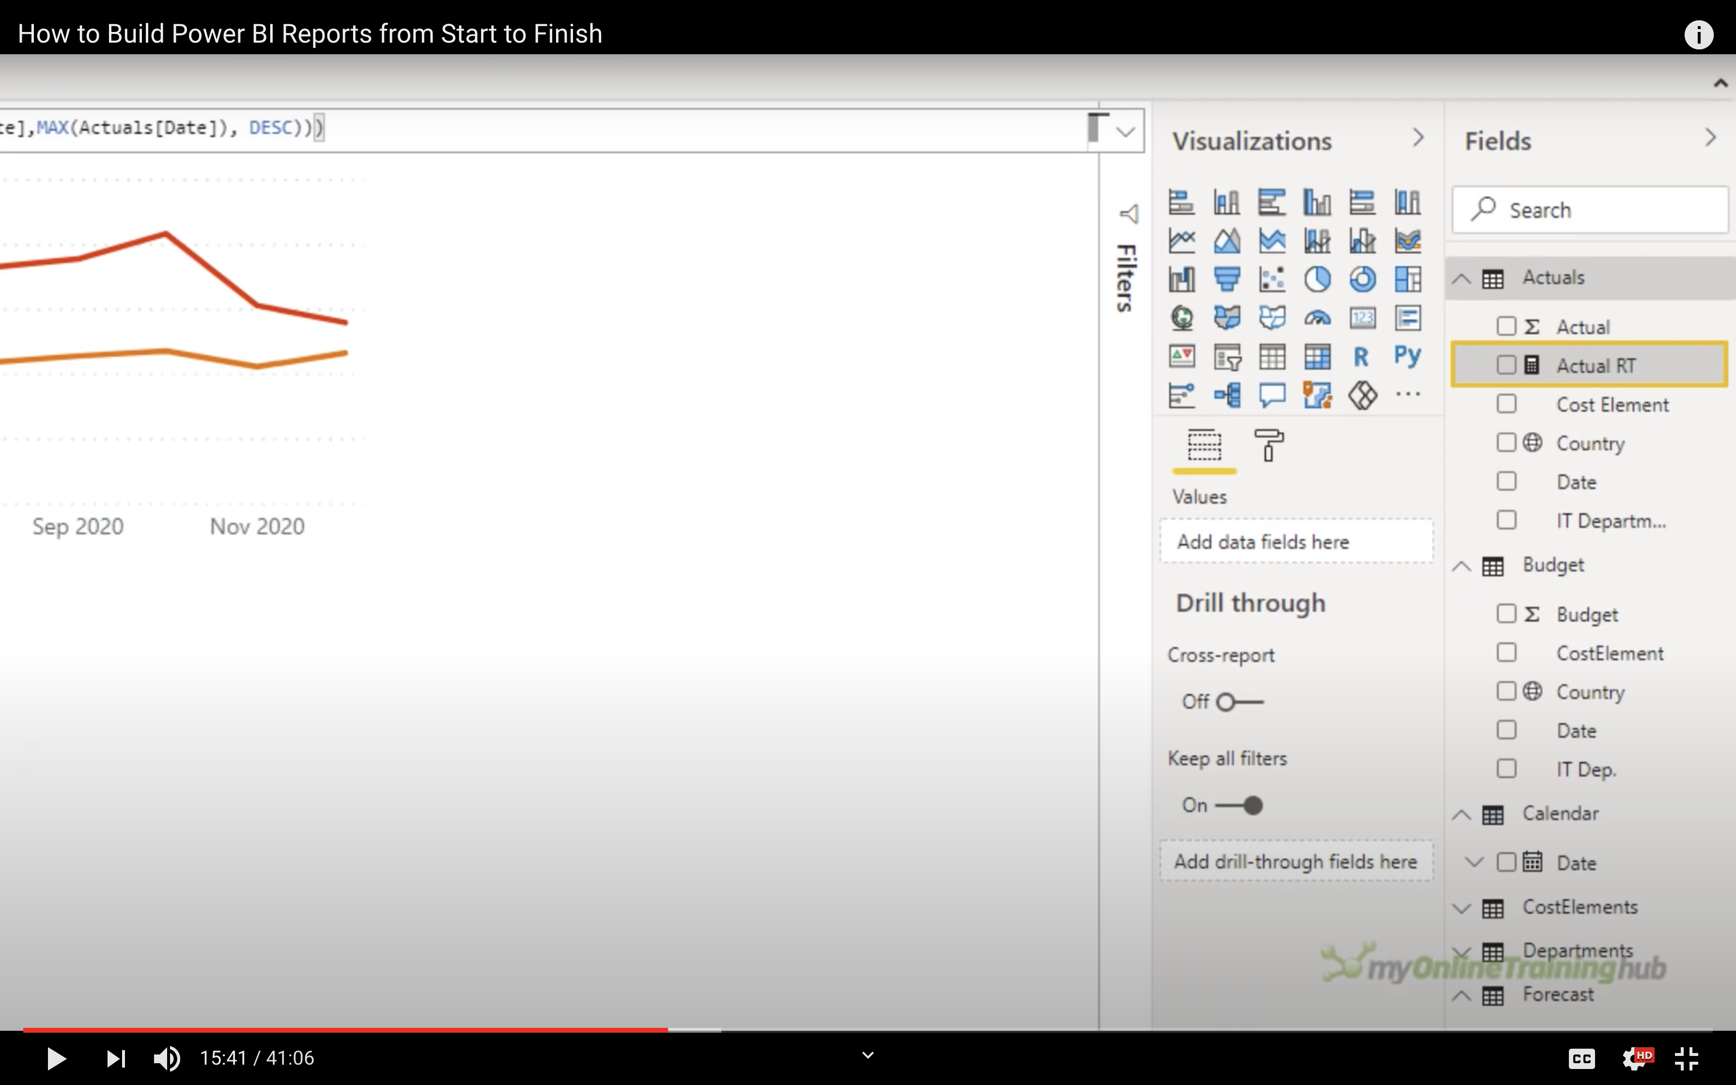
Task: Expand the CostElements table
Action: [x=1461, y=908]
